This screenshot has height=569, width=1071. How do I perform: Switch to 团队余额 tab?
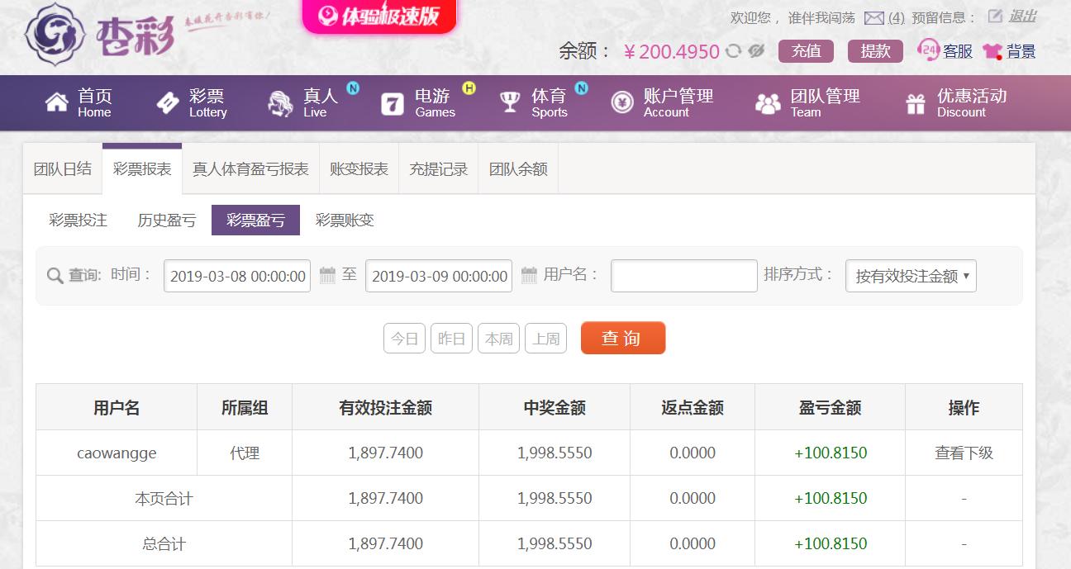(518, 169)
